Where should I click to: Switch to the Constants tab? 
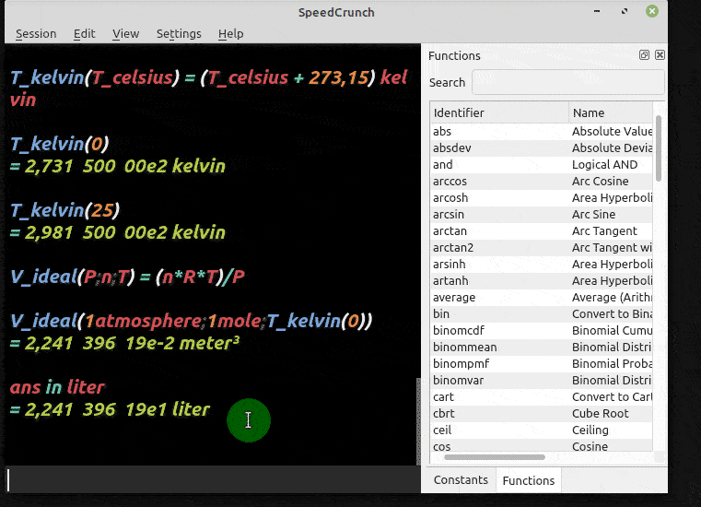(x=461, y=480)
